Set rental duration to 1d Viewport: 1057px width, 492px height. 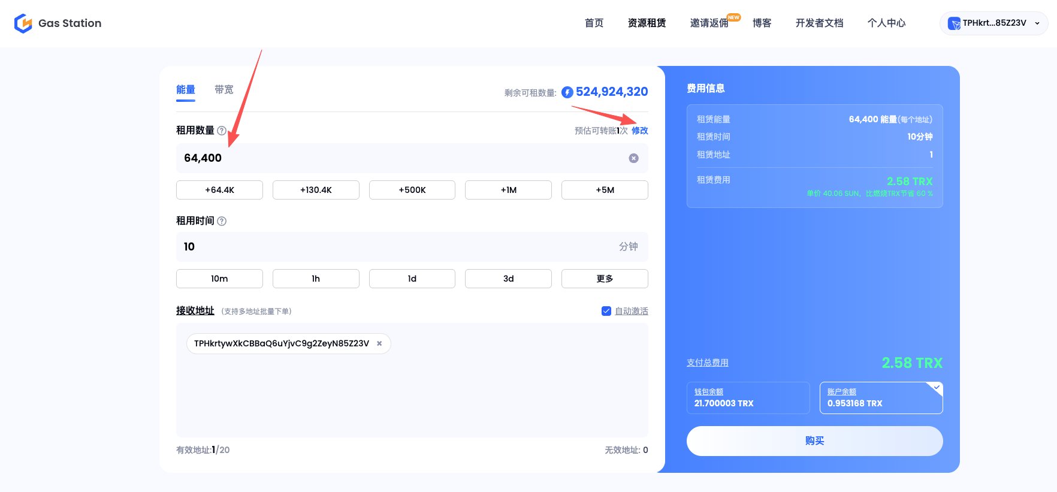click(x=412, y=279)
